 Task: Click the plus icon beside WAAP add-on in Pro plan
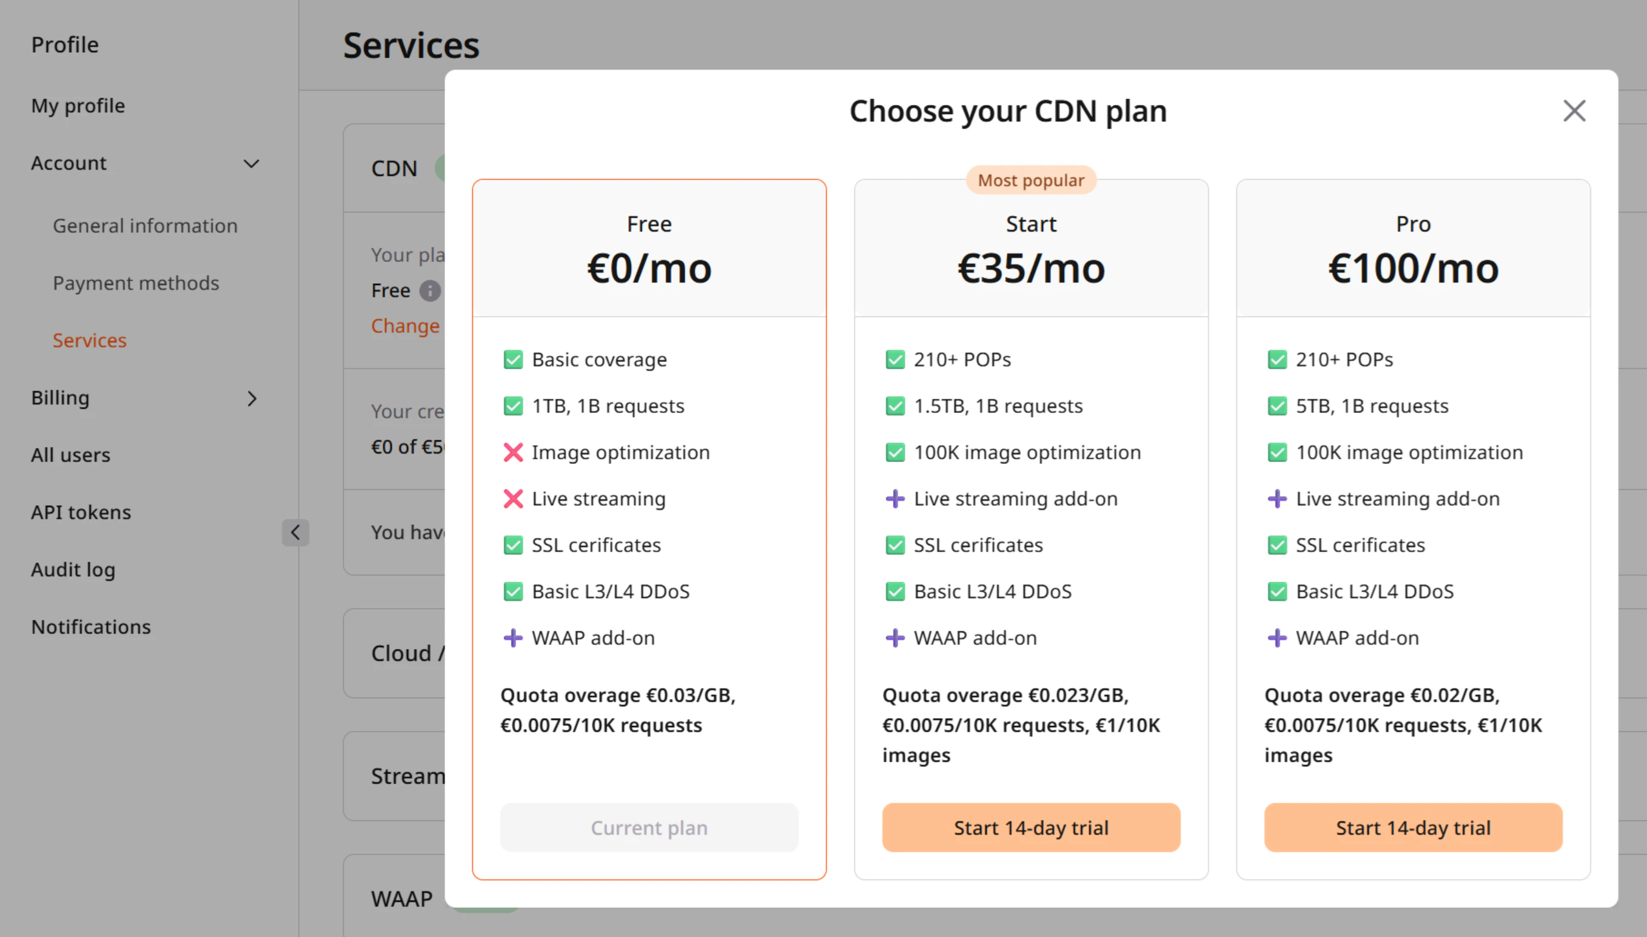1276,638
